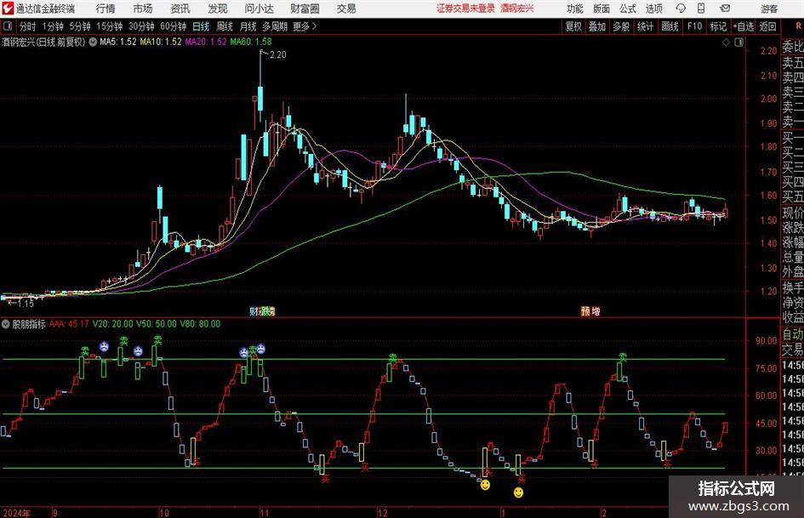The image size is (804, 518).
Task: Select the 60分钟 period
Action: (x=174, y=26)
